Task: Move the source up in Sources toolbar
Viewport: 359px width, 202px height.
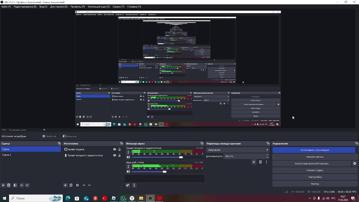Action: [84, 185]
